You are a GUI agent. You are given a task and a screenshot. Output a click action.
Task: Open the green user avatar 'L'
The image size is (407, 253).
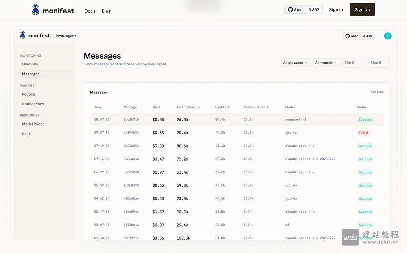[387, 36]
